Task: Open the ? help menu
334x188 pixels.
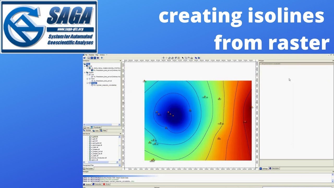Action: [107, 55]
